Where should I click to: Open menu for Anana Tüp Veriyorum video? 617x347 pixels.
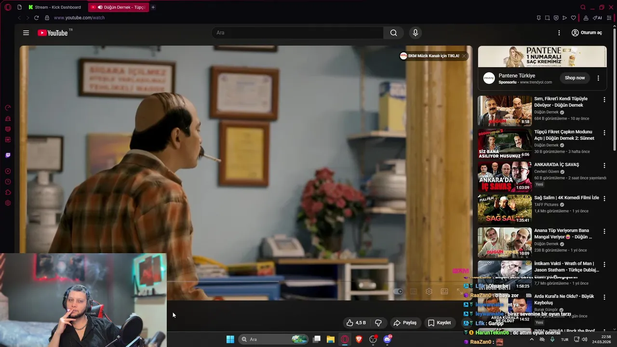[x=604, y=231]
